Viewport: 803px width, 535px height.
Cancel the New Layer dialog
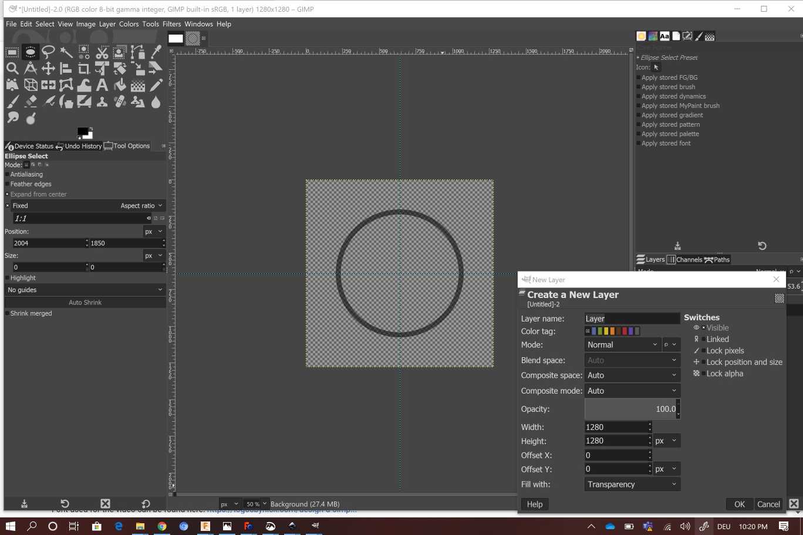click(768, 504)
